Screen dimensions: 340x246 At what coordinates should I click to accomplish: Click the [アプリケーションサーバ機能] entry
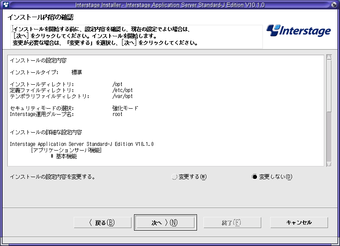[x=66, y=150]
